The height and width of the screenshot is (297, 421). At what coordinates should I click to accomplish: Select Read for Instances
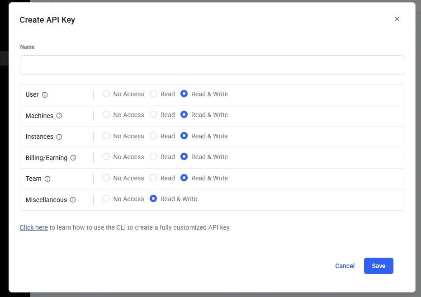[153, 136]
